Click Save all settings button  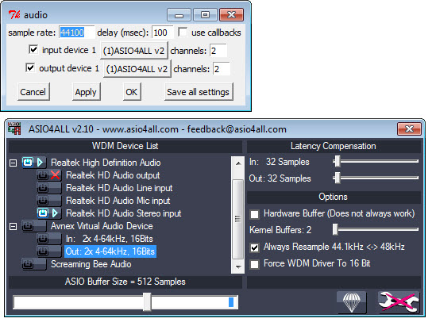click(x=199, y=92)
